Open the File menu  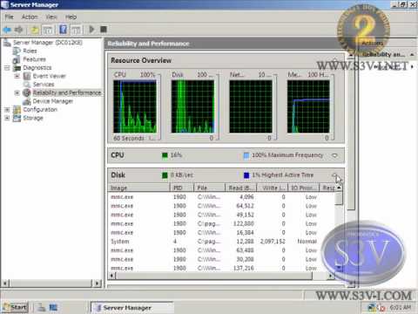pos(10,17)
